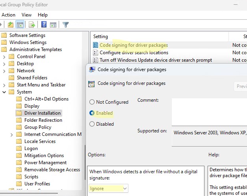Screen dimensions: 247x196
Task: Click the Software Settings folder icon
Action: (x=4, y=35)
